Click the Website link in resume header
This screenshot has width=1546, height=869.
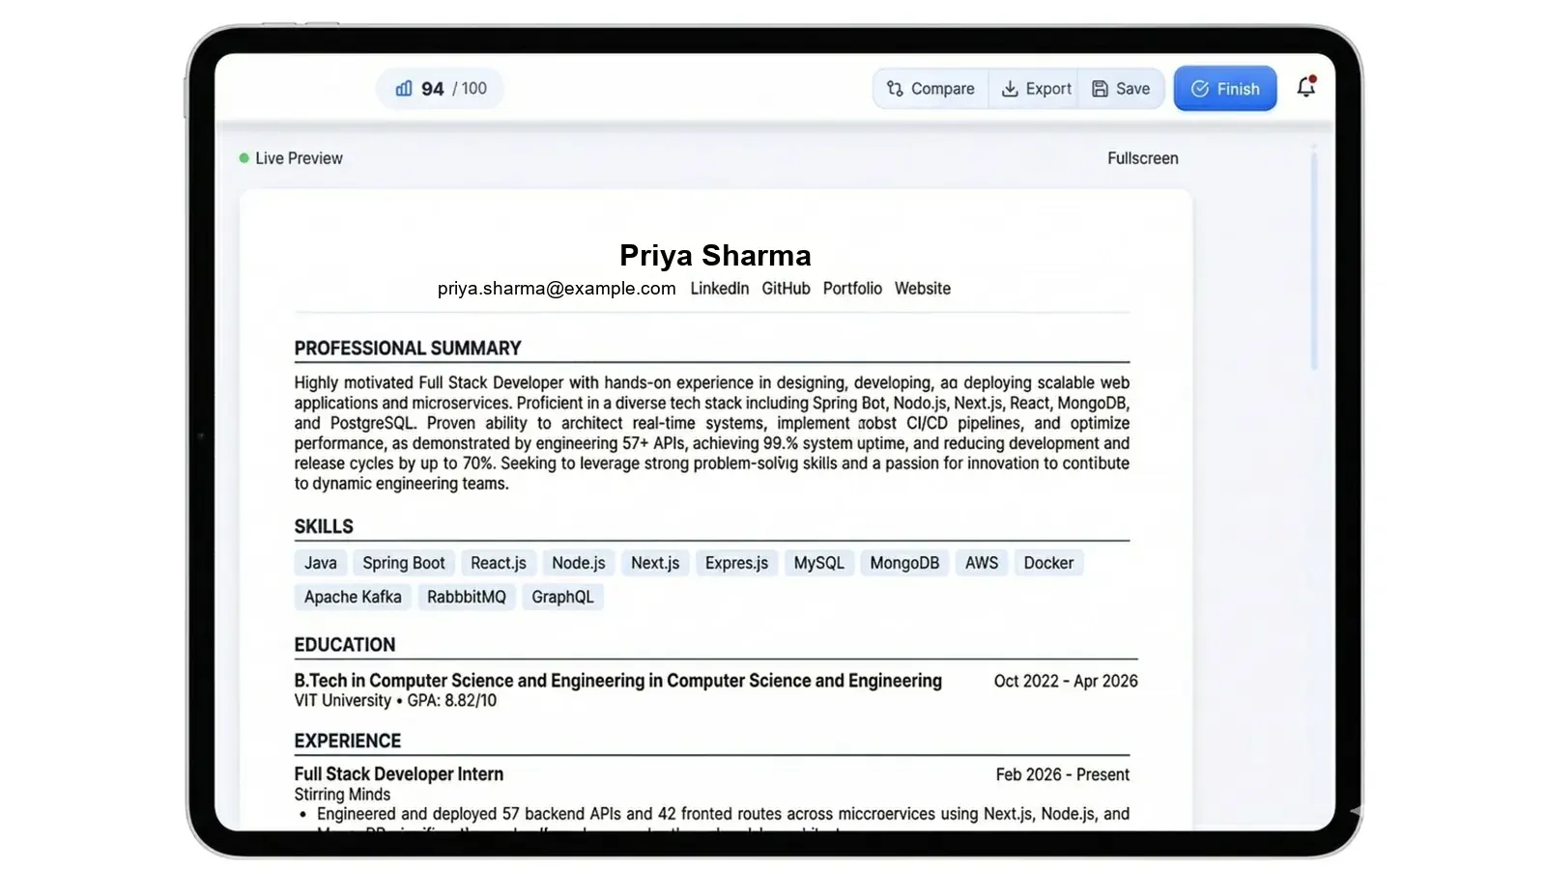(922, 289)
